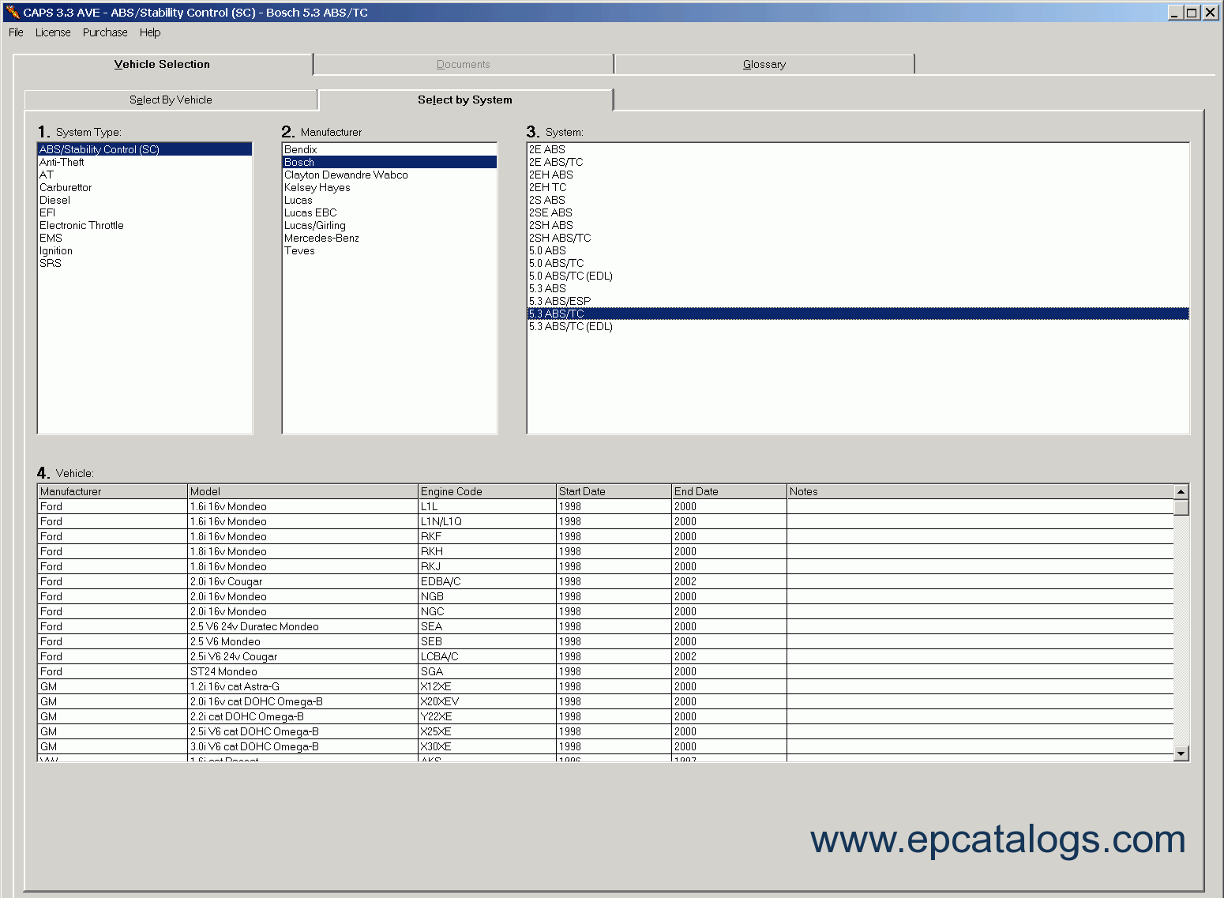This screenshot has width=1224, height=898.
Task: Select Diesel system type
Action: coord(145,200)
